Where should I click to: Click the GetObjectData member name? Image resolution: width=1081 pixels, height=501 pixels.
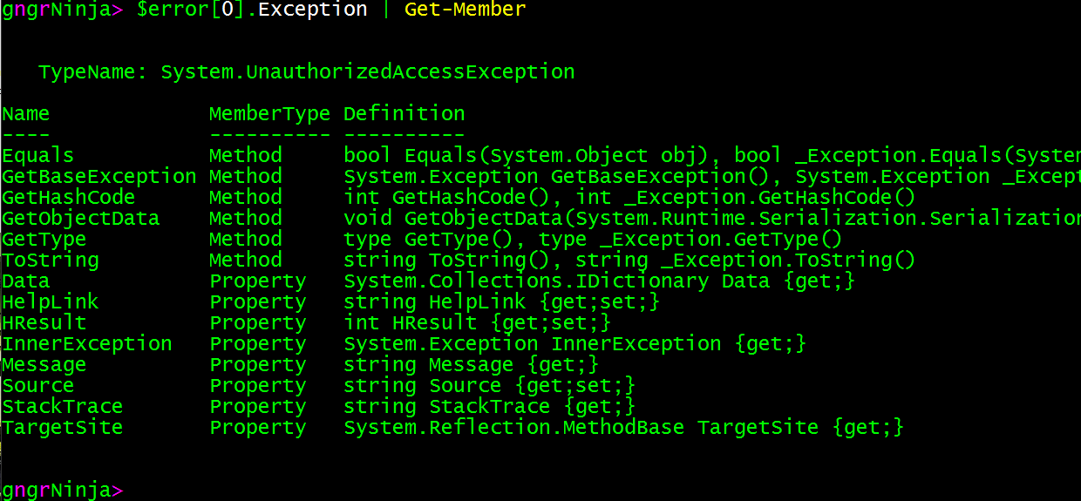pyautogui.click(x=80, y=219)
